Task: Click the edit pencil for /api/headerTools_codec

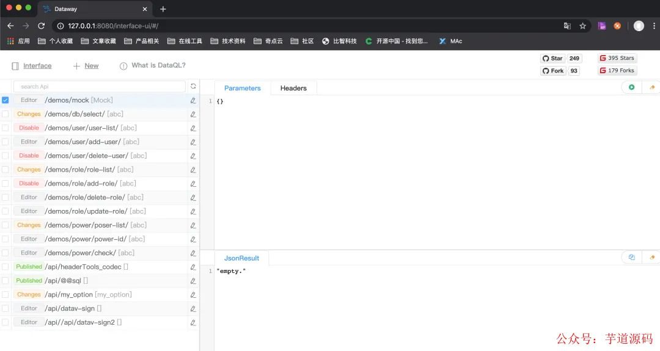Action: click(193, 267)
